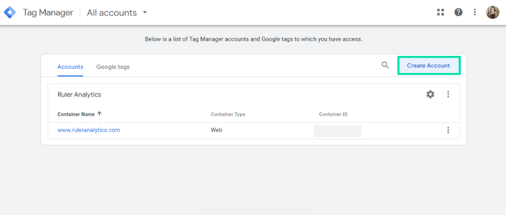Click the Web container type cell
The width and height of the screenshot is (506, 215).
tap(216, 130)
